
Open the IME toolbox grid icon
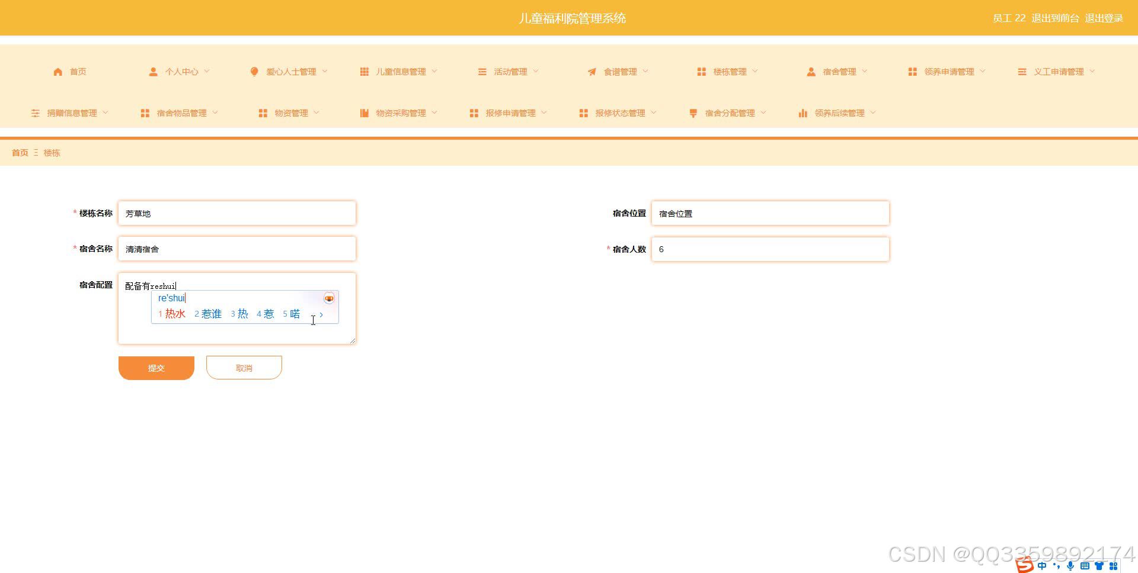pos(1114,566)
